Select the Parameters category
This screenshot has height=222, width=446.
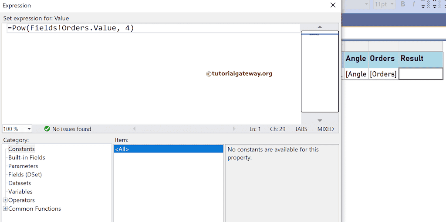coord(23,166)
